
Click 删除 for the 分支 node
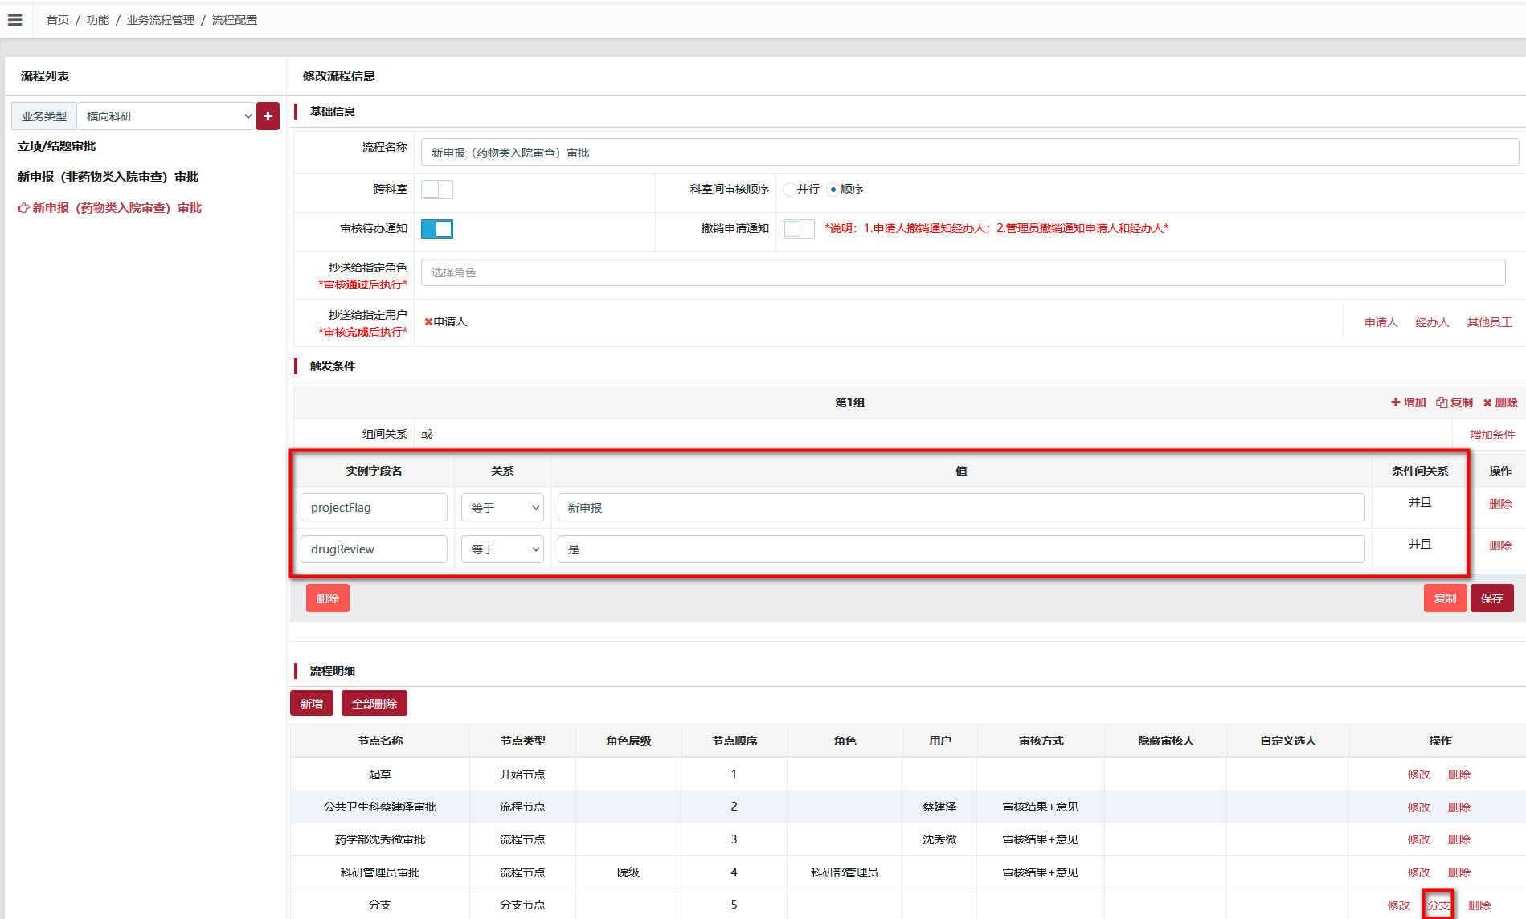(x=1479, y=905)
